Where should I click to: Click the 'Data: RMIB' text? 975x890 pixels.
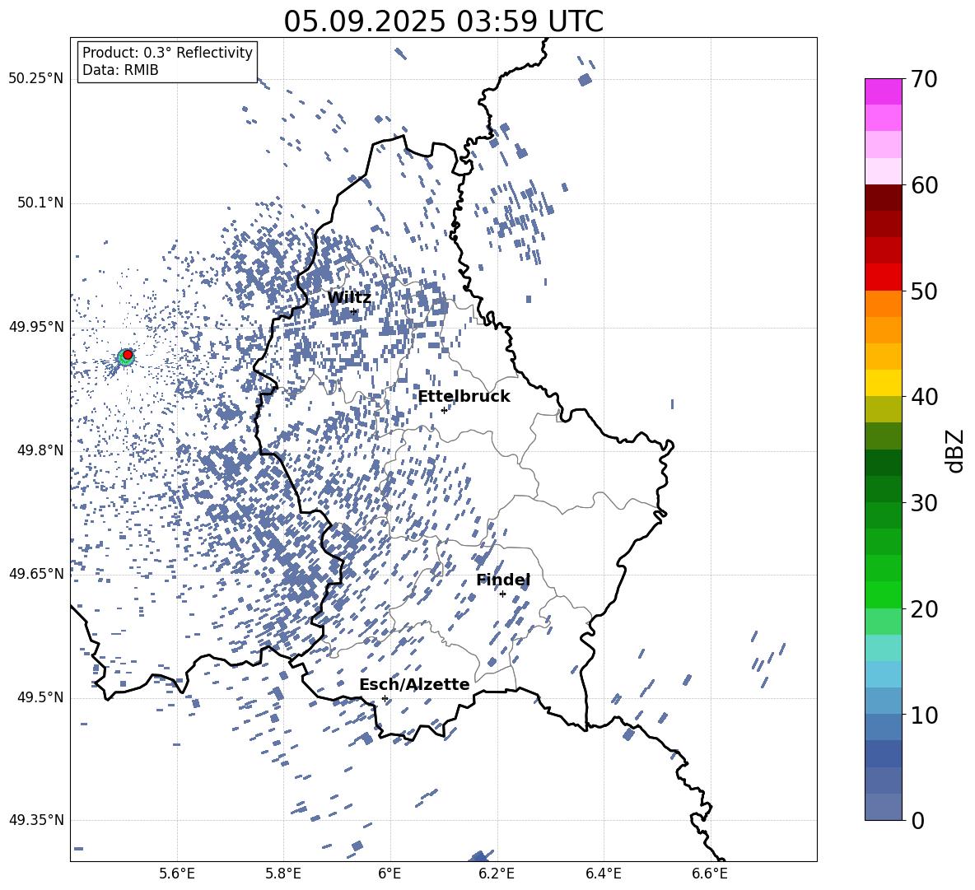120,70
